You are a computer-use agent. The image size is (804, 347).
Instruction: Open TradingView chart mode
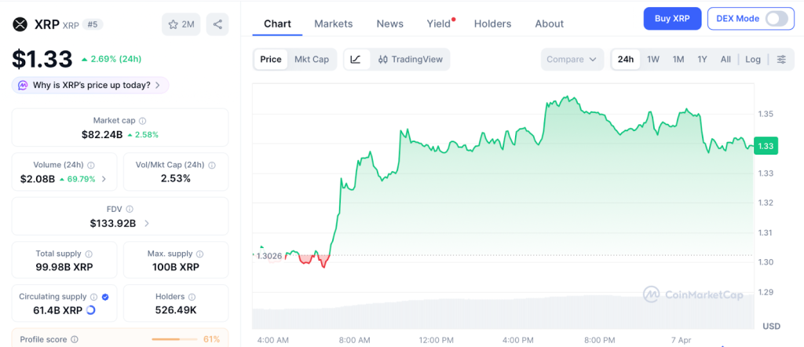click(410, 60)
